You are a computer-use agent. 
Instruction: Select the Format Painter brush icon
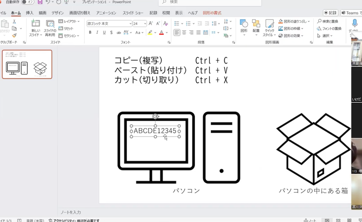[14, 35]
